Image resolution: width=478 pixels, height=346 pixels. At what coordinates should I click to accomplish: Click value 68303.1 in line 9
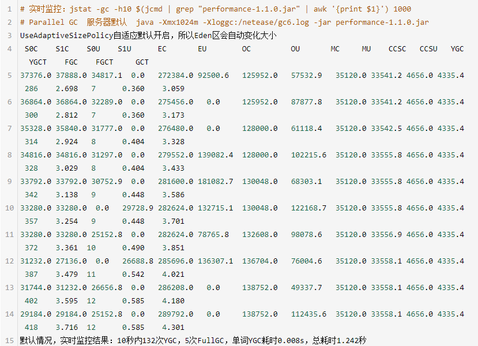(306, 182)
